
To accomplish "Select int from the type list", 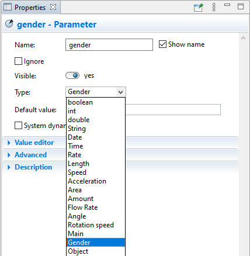I will click(96, 111).
